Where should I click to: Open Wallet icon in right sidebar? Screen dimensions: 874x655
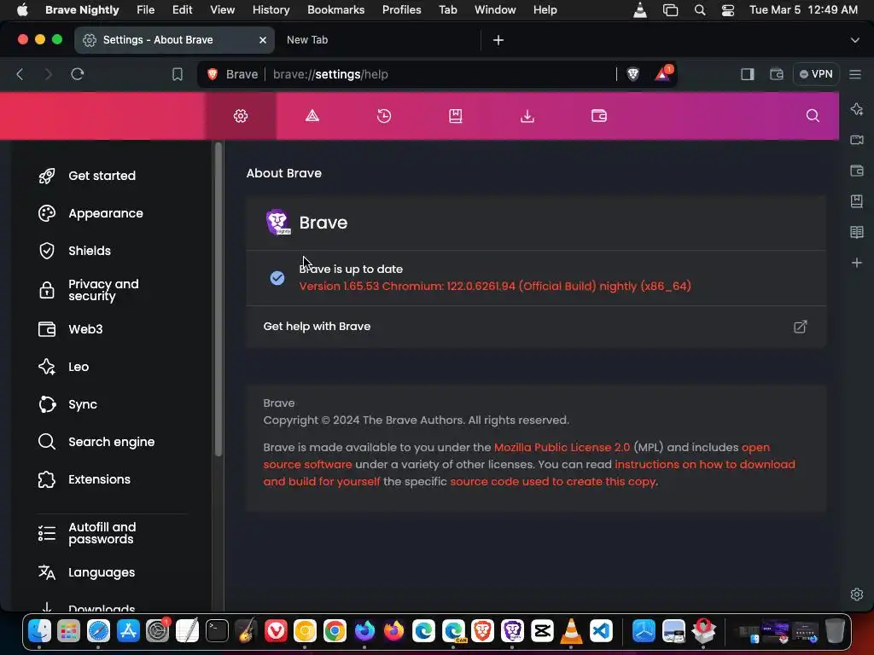coord(857,171)
